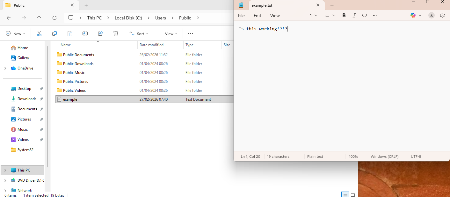
Task: Click the Share icon in Explorer toolbar
Action: (x=100, y=33)
